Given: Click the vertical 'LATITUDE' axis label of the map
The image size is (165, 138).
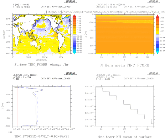Looking at the screenshot, I should click(x=4, y=34).
